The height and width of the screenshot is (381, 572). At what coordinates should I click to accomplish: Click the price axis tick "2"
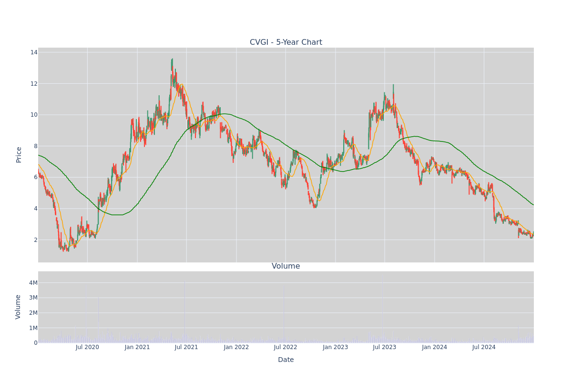coord(36,240)
